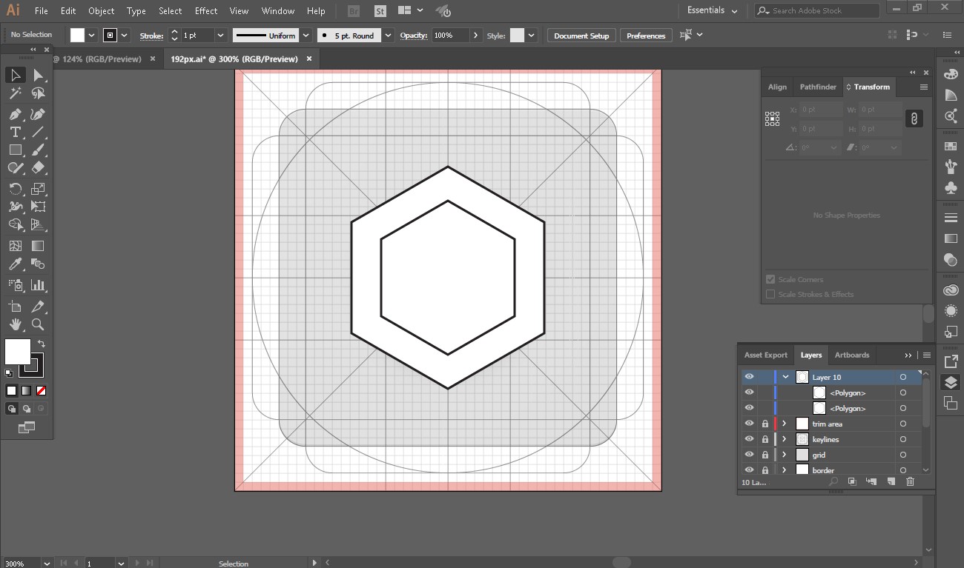The image size is (964, 568).
Task: Expand the keylines layer
Action: click(784, 439)
